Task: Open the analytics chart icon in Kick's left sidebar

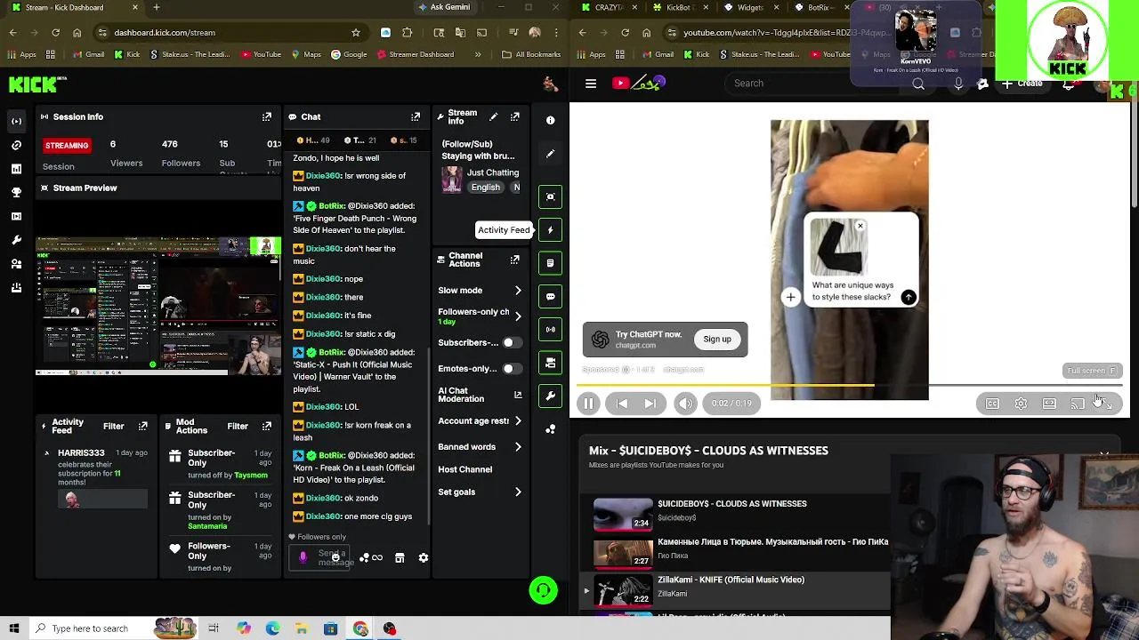Action: click(x=16, y=168)
